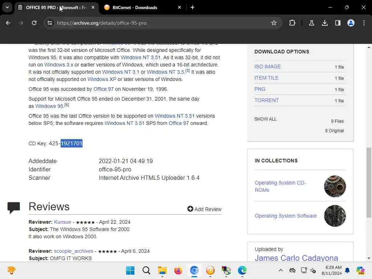Open reviewer Kunsue's profile
Viewport: 372px width, 279px height.
coord(62,222)
